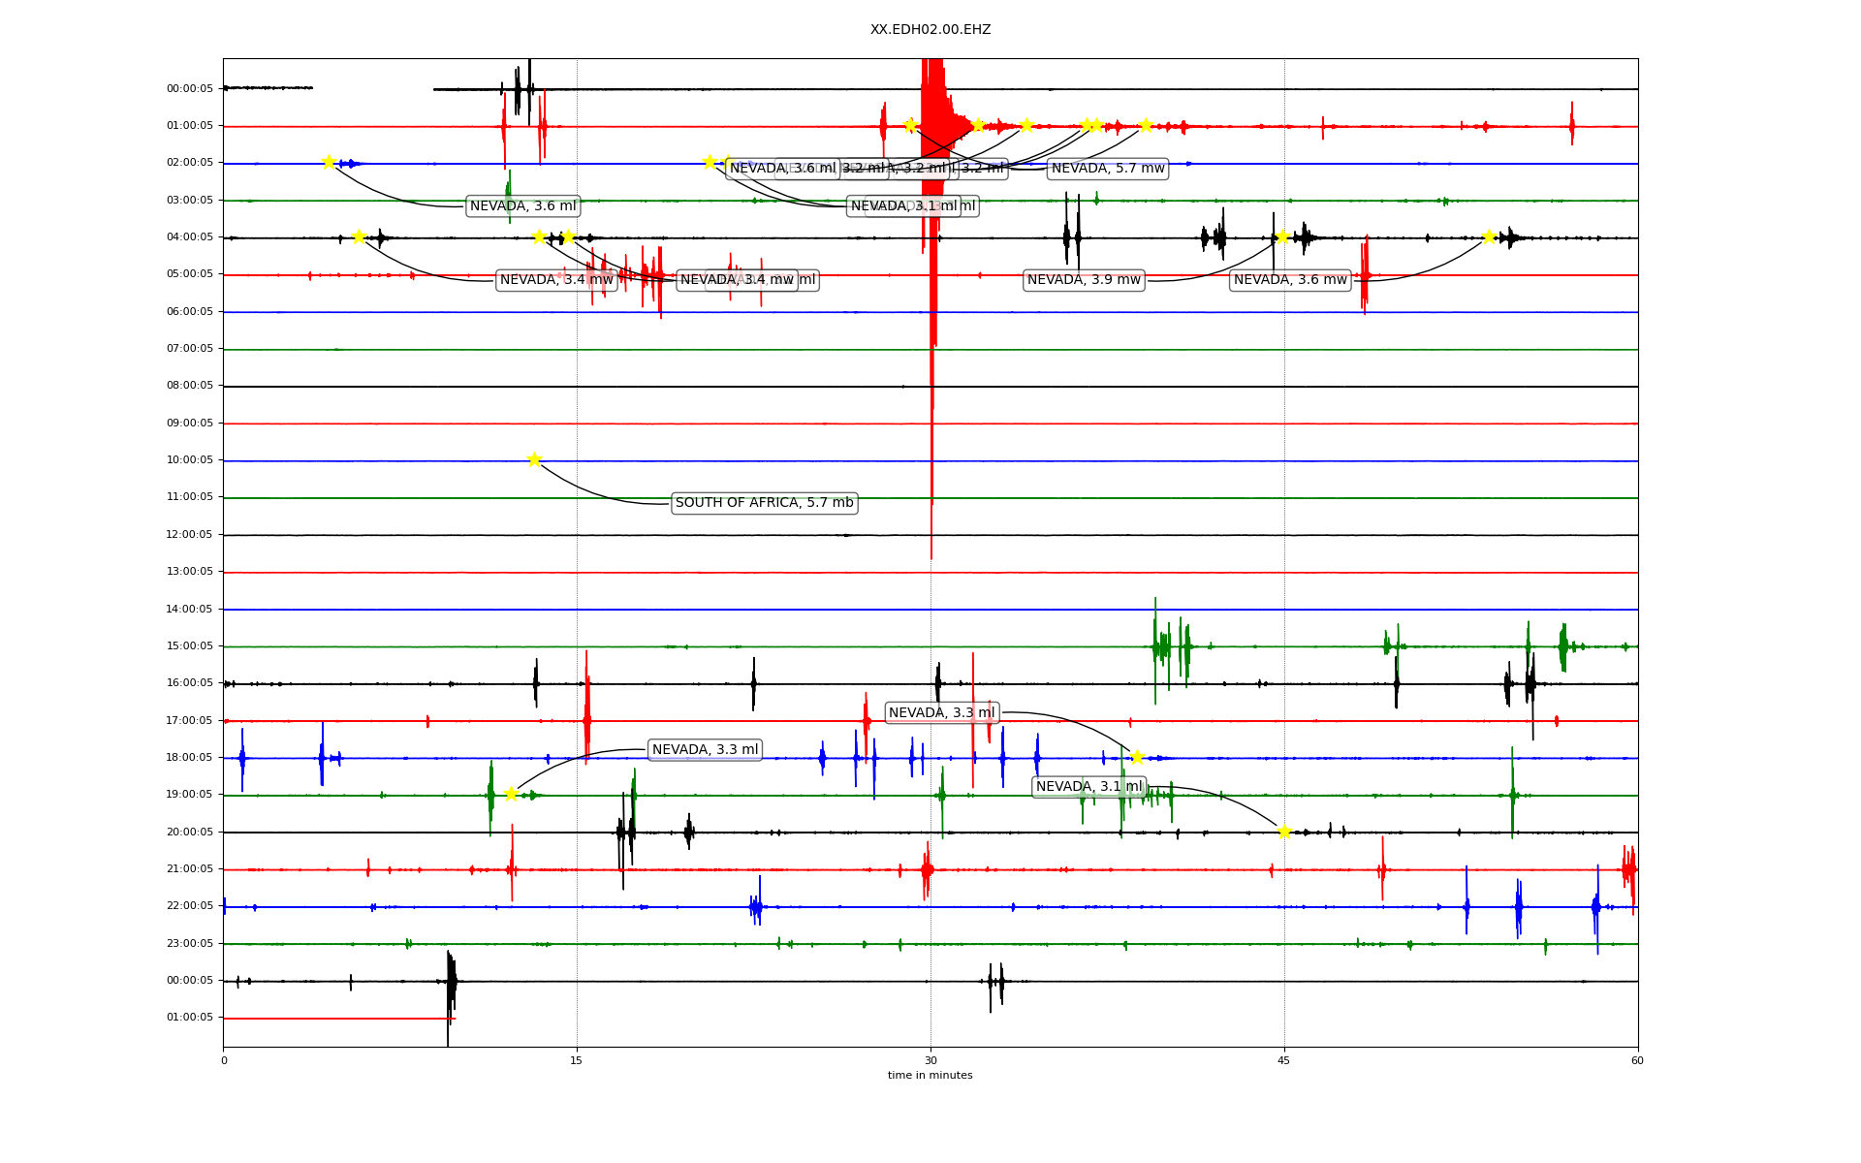Click the 45 tick on the x-axis
The image size is (1861, 1163).
pos(1283,1060)
